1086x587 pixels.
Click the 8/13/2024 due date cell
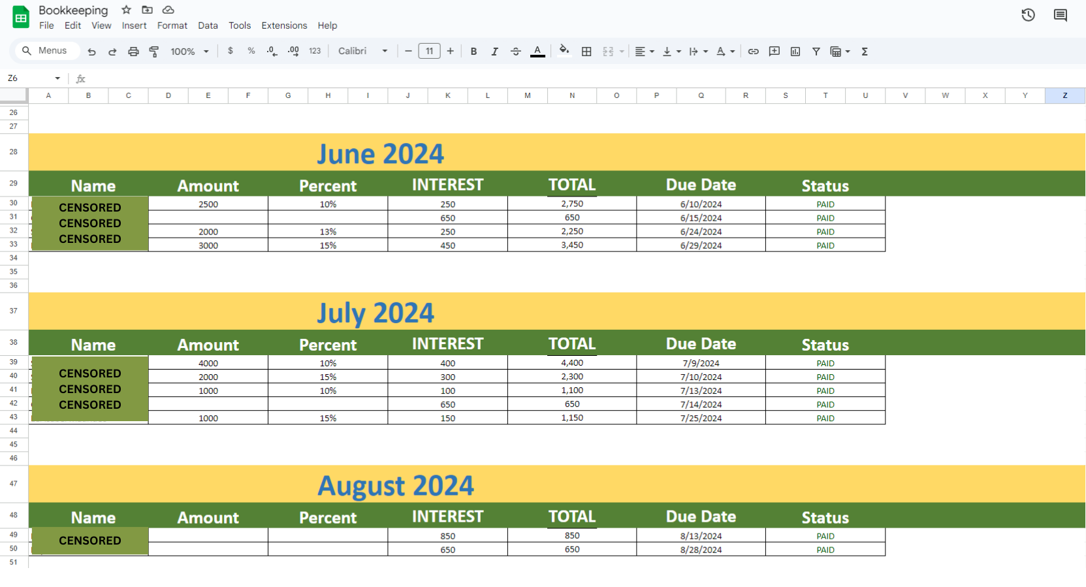pos(701,536)
